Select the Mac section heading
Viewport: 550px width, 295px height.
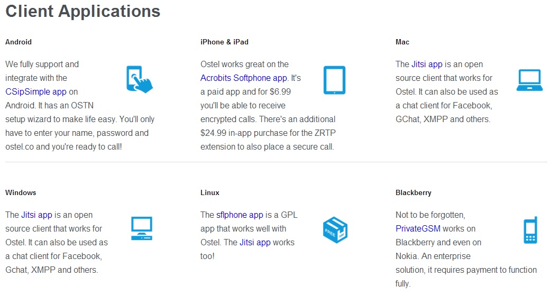point(402,42)
